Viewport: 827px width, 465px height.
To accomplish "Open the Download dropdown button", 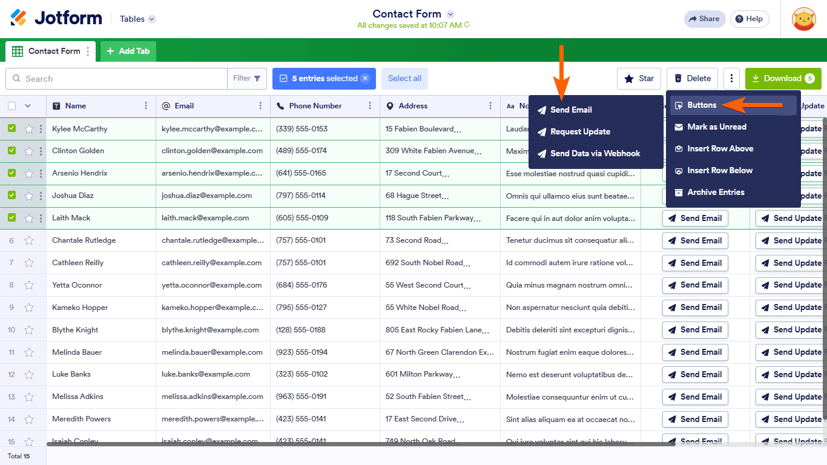I will 783,79.
